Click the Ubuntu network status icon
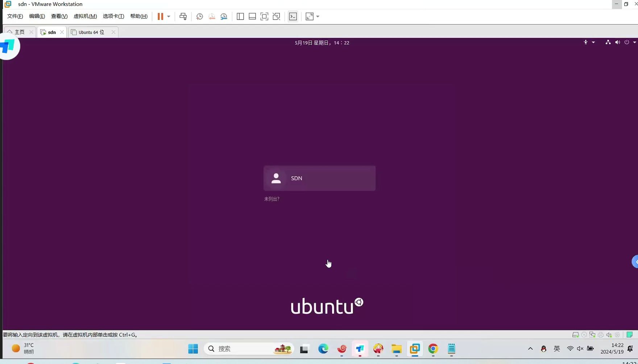 click(608, 42)
